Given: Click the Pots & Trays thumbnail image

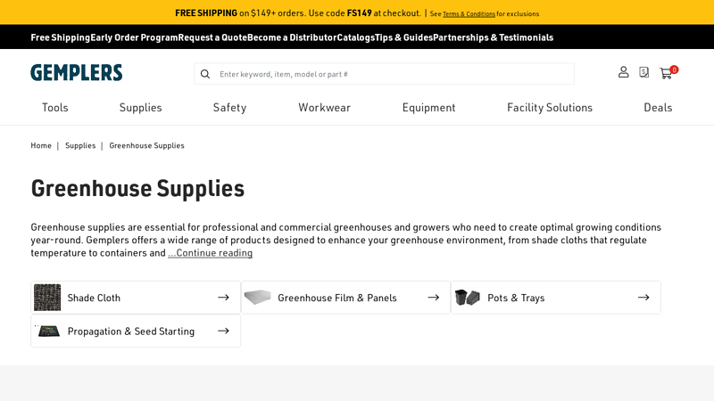Looking at the screenshot, I should click(467, 298).
